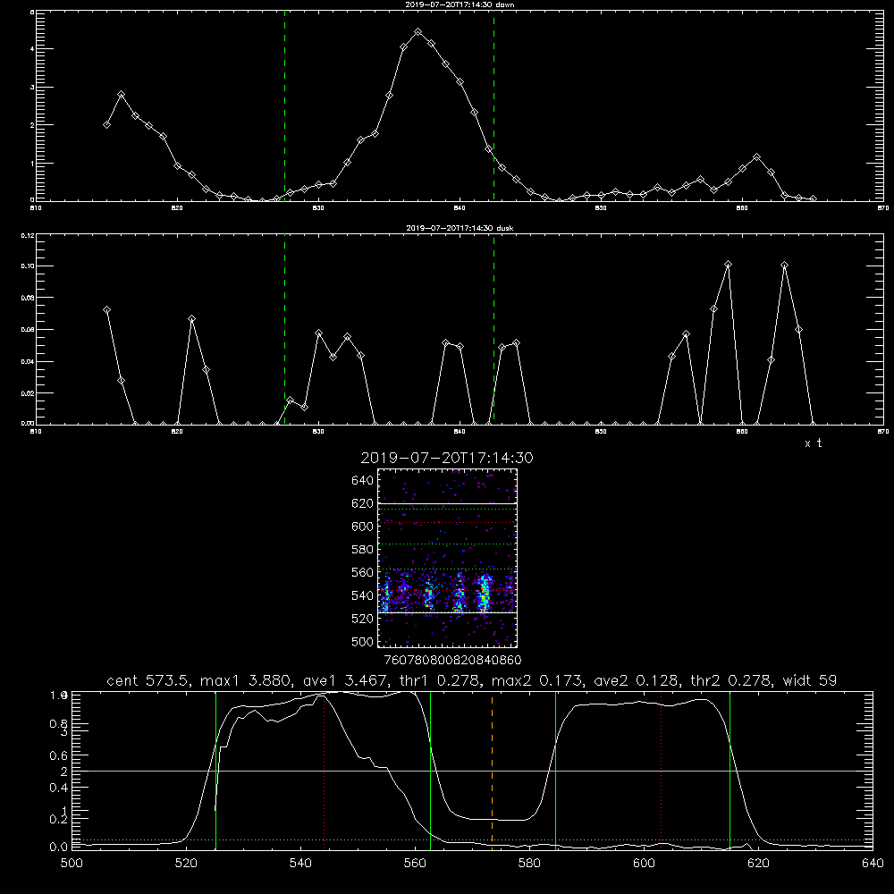Select the first diamond marker of dawn curve
The height and width of the screenshot is (894, 894).
pos(106,124)
